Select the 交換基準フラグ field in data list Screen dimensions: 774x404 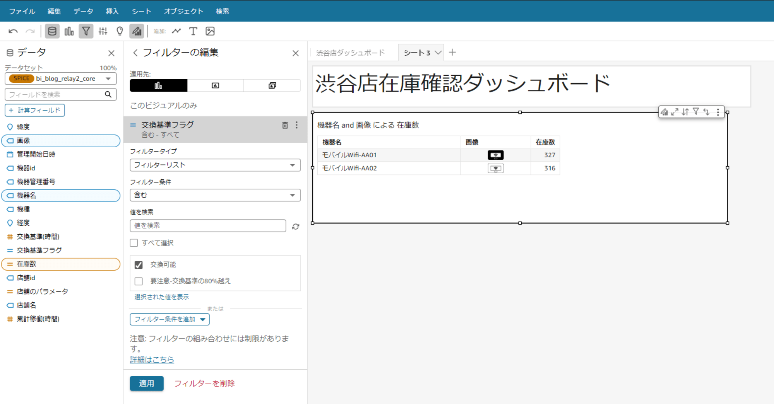pos(61,251)
